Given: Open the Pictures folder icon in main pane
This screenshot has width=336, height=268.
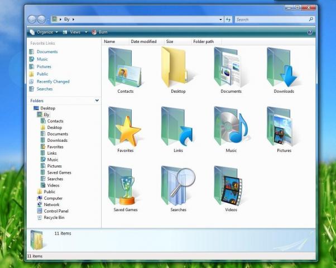Looking at the screenshot, I should pos(281,127).
